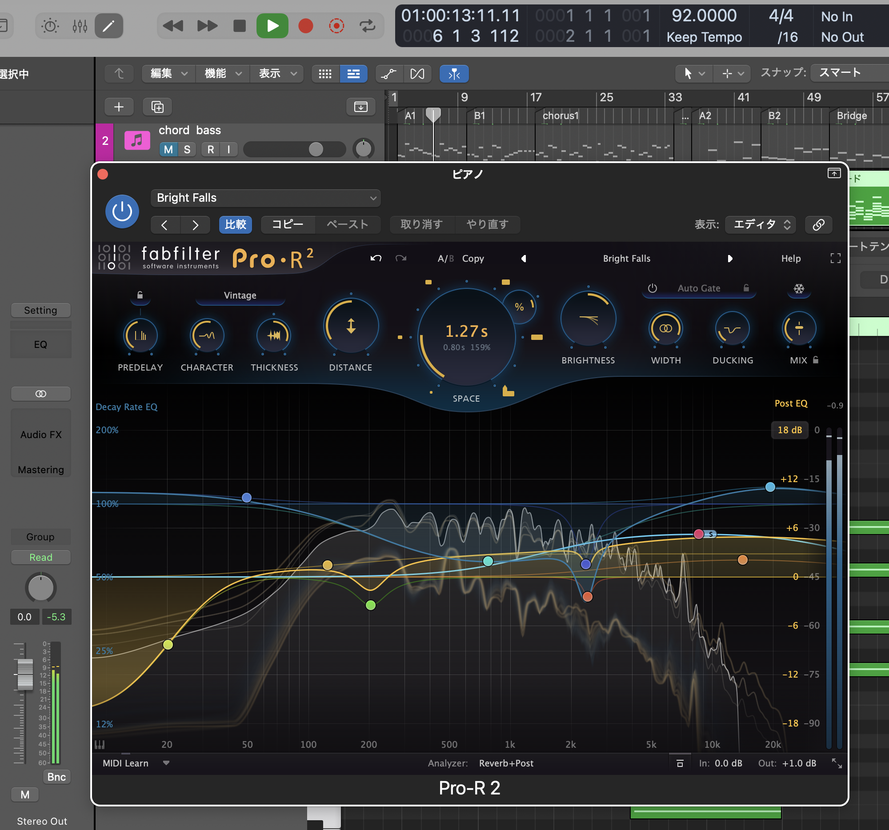Open the secondary crosshair tool dropdown
The image size is (889, 830).
click(733, 74)
